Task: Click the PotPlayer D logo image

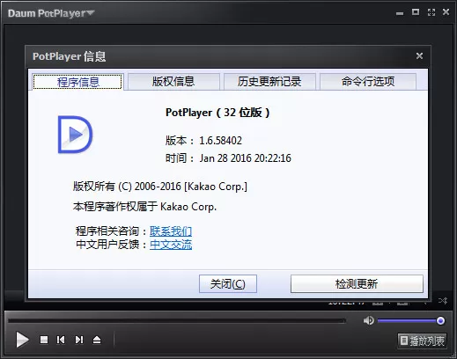Action: point(75,135)
